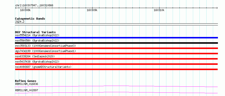Click the chr2:160307847..160310866 coordinate label
This screenshot has height=96, width=225.
34,6
